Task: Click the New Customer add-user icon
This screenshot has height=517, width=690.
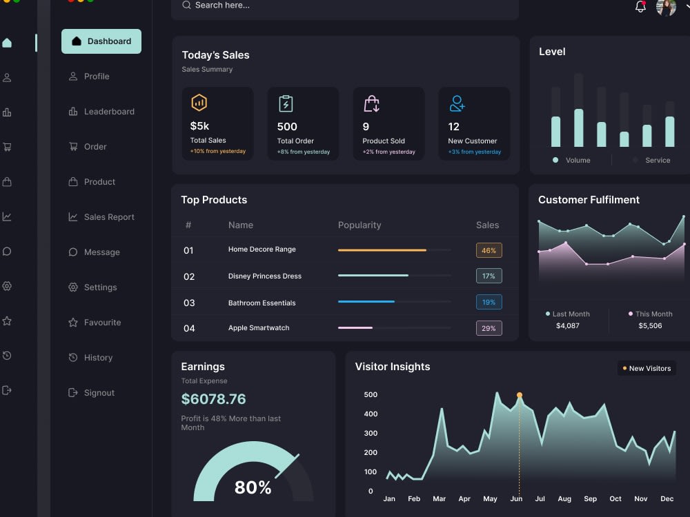Action: (456, 103)
